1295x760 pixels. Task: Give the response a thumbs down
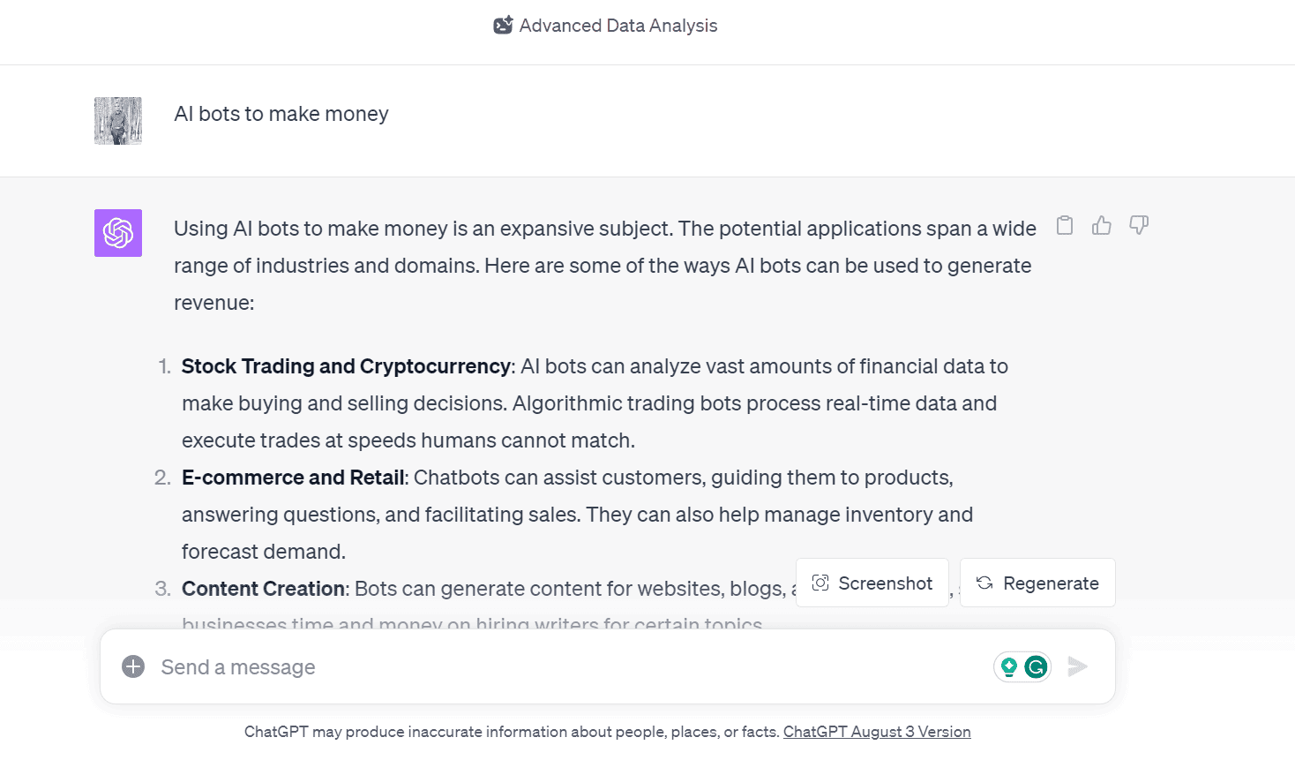pyautogui.click(x=1139, y=226)
